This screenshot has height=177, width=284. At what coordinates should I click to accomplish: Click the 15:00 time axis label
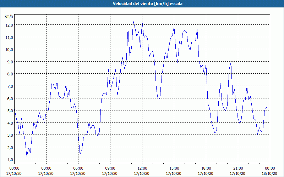[174, 169]
